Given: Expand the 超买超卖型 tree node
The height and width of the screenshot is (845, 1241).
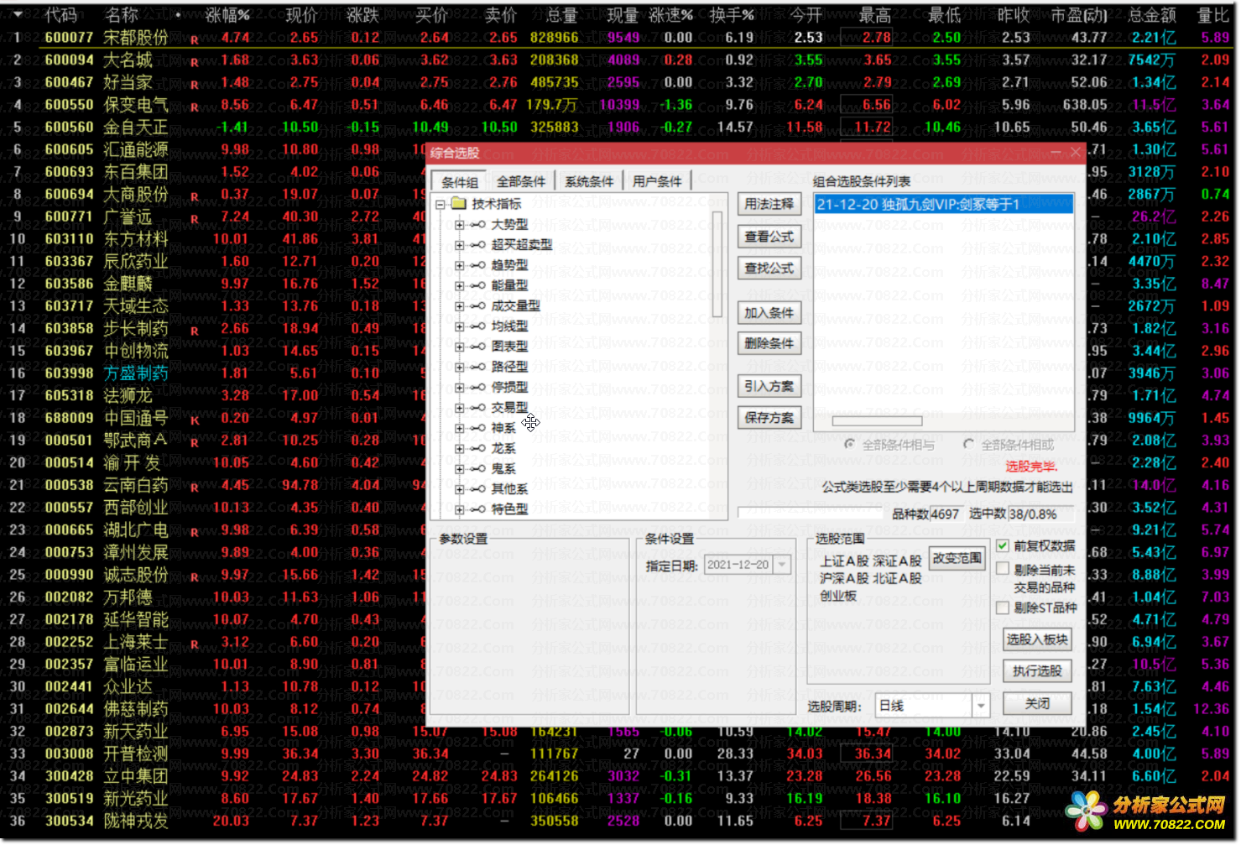Looking at the screenshot, I should [459, 245].
